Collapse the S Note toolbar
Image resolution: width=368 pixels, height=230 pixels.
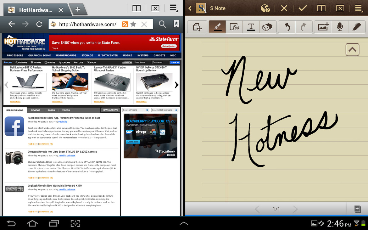(352, 49)
